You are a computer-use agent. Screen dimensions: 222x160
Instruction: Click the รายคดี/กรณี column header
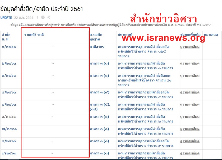click(34, 35)
